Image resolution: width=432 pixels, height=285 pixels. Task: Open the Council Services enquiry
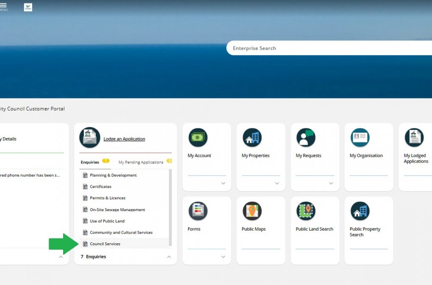[105, 244]
